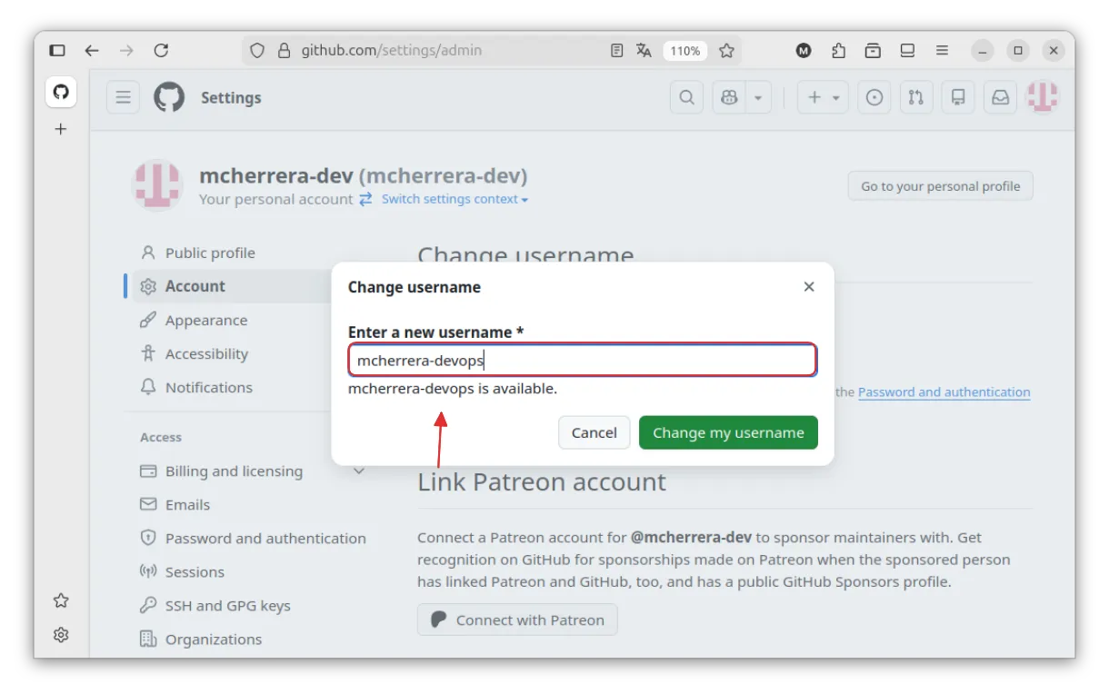
Task: Click the browser reload button
Action: [x=161, y=51]
